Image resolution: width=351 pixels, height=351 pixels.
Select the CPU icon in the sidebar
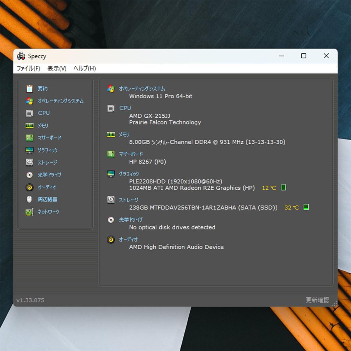30,113
